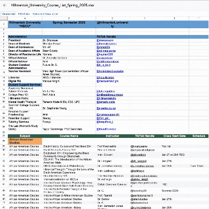209x209 pixels.
Task: Select the Feb 1st start date cell
Action: coord(175,146)
